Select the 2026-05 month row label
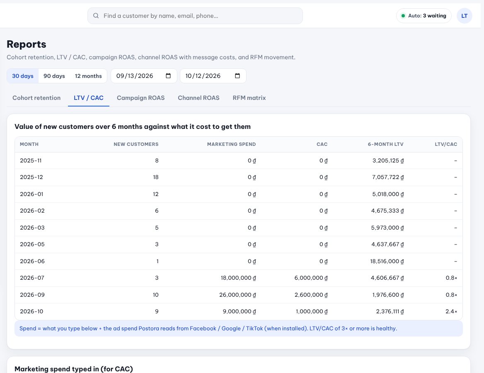Image resolution: width=484 pixels, height=373 pixels. click(x=32, y=245)
